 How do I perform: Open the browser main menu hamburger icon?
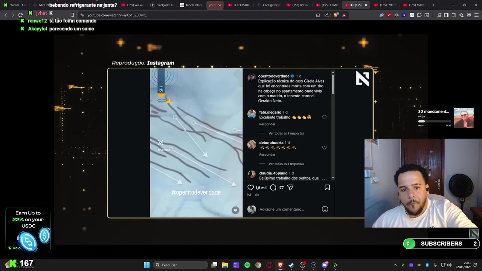[x=476, y=15]
